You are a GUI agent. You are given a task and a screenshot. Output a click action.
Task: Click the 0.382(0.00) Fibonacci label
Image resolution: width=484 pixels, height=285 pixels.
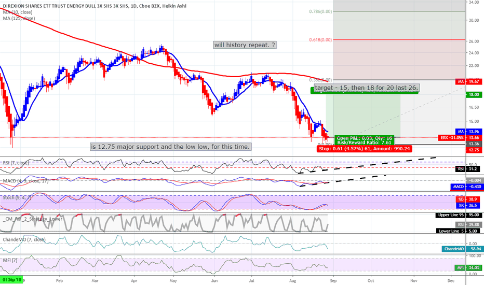click(x=320, y=80)
